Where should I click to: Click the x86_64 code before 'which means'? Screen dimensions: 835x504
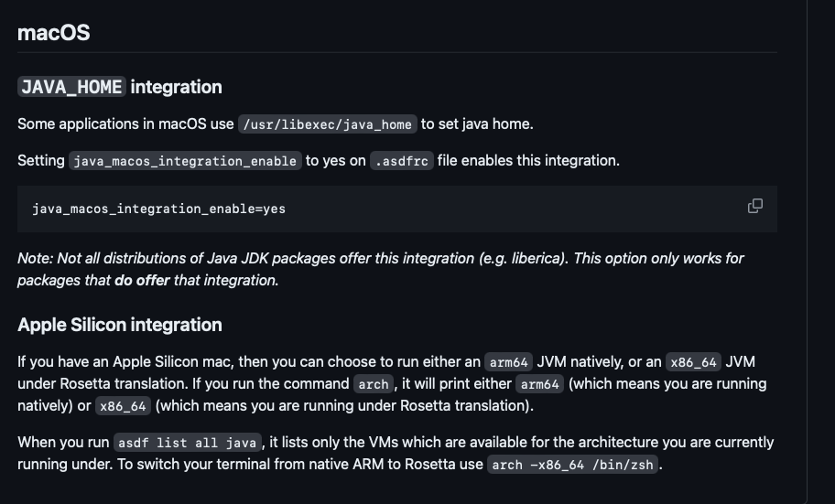tap(123, 405)
